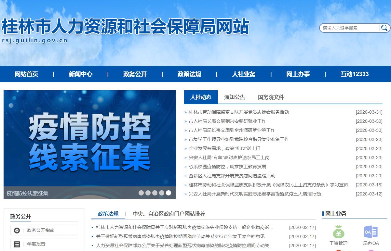391x251 pixels.
Task: Switch to the 国务院文件 tab
Action: [271, 97]
